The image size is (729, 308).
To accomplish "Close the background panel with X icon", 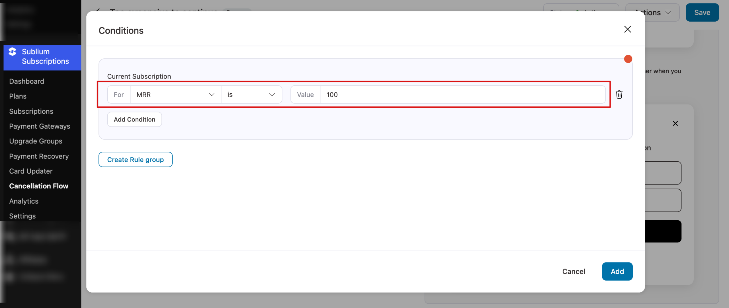I will click(675, 123).
